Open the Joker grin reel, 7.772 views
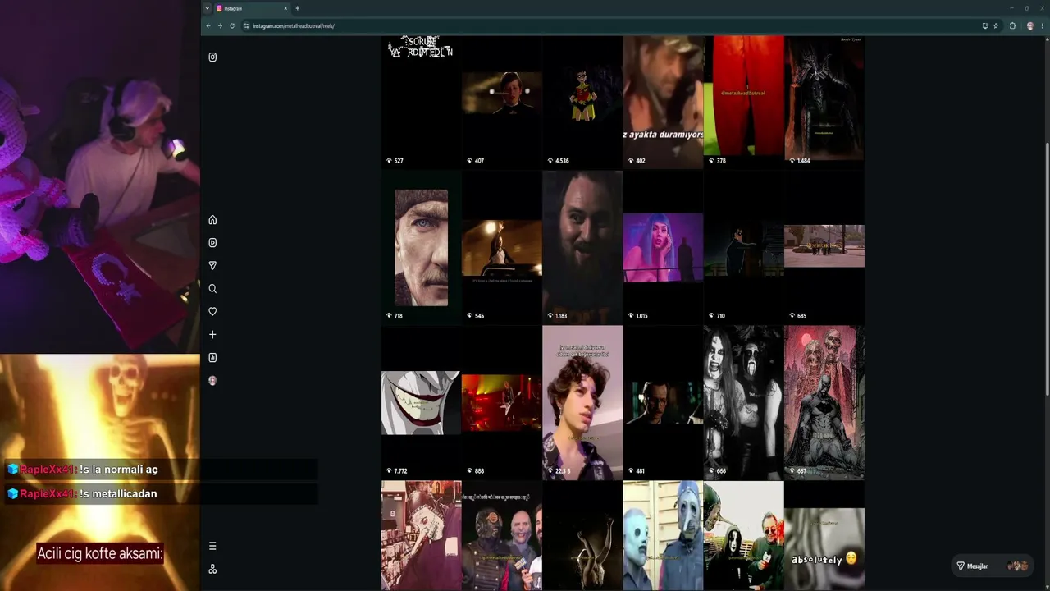 [421, 402]
